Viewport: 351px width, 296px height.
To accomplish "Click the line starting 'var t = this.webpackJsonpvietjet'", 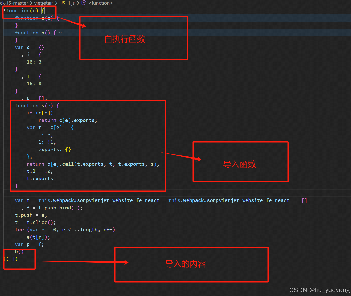I will (x=161, y=200).
